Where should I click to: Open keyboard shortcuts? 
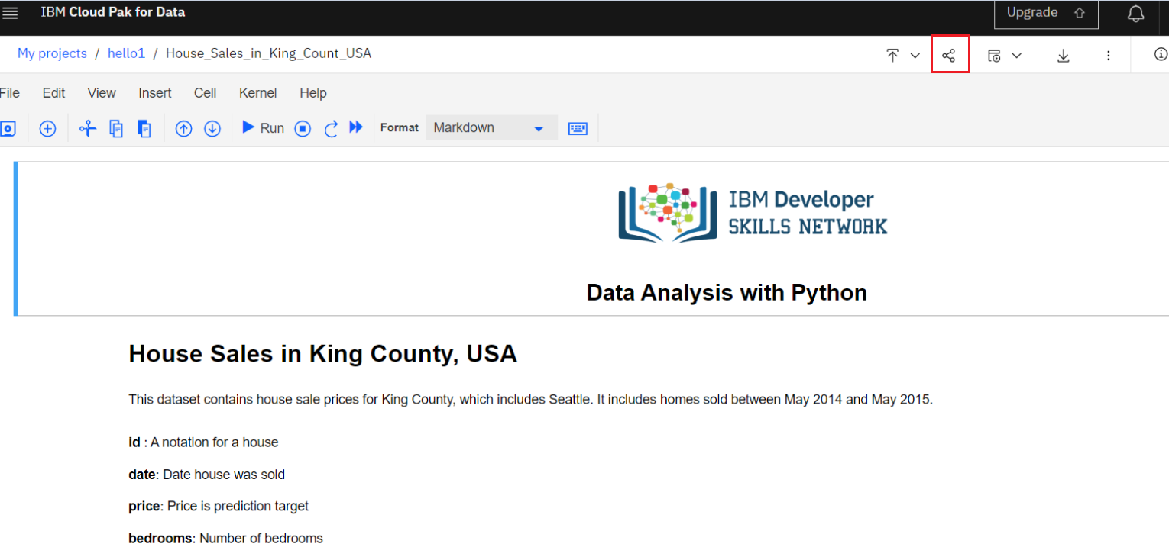coord(578,127)
